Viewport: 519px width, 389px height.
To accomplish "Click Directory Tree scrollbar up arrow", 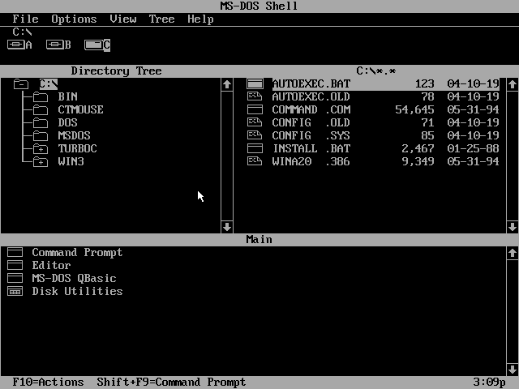I will point(227,84).
